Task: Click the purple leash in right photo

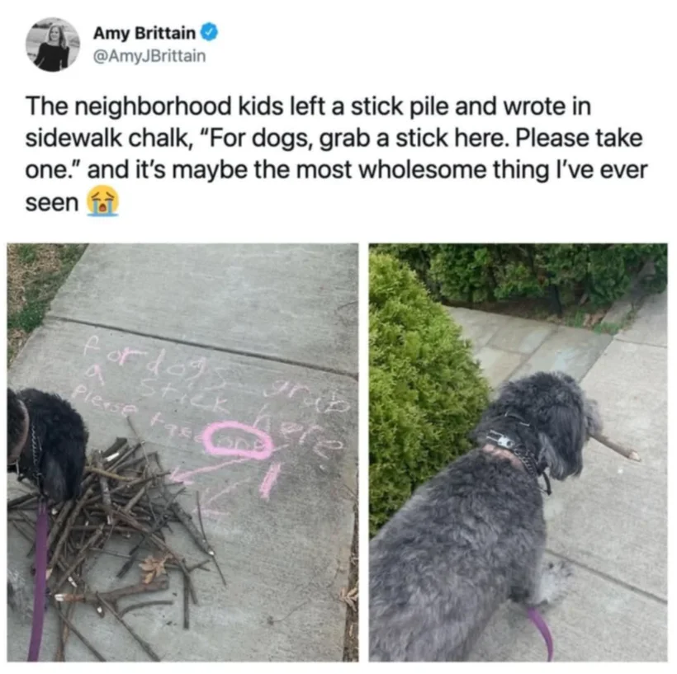Action: coord(540,632)
